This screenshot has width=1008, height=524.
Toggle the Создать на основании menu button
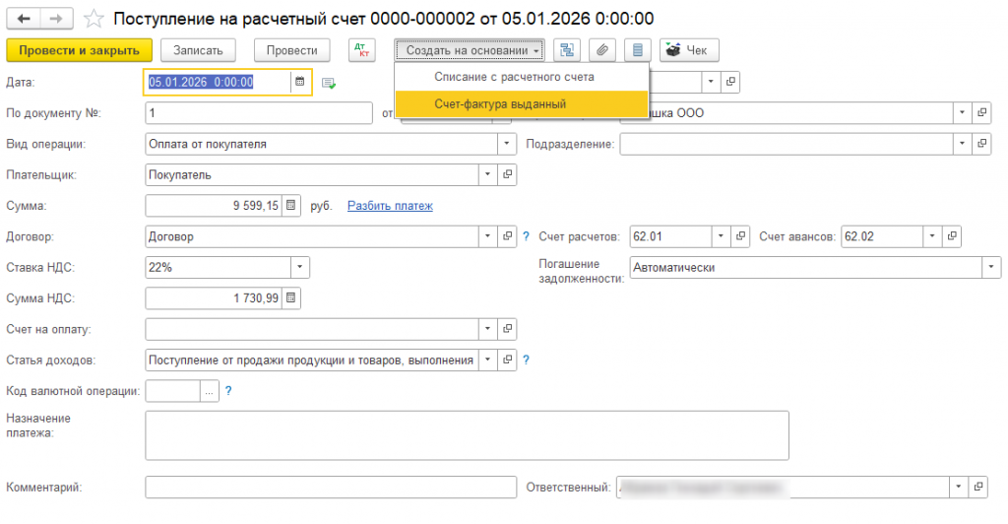[470, 50]
